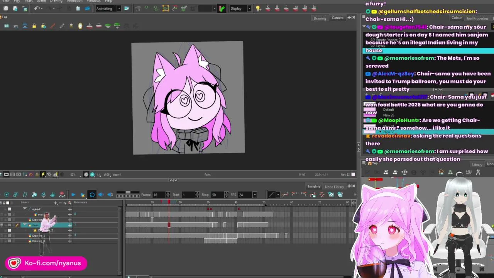Click the green disc icon in Camera toolbar
The height and width of the screenshot is (278, 494).
[x=108, y=26]
